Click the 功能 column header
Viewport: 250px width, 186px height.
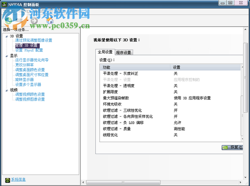pyautogui.click(x=135, y=68)
